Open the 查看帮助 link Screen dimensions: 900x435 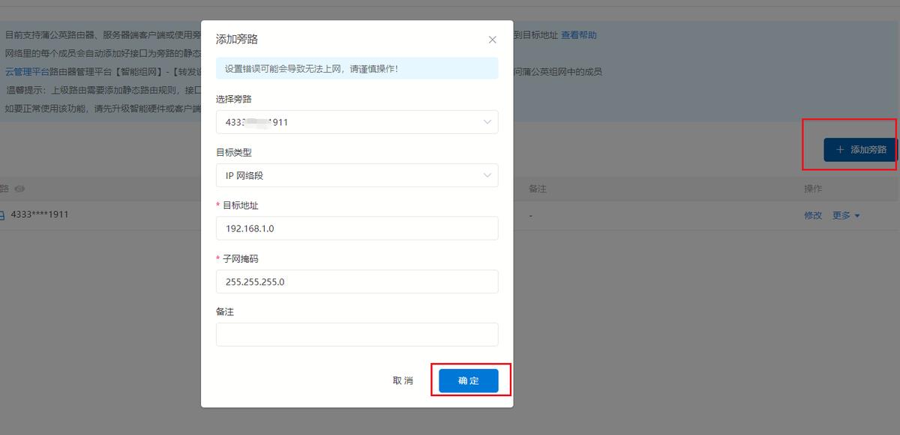tap(578, 35)
